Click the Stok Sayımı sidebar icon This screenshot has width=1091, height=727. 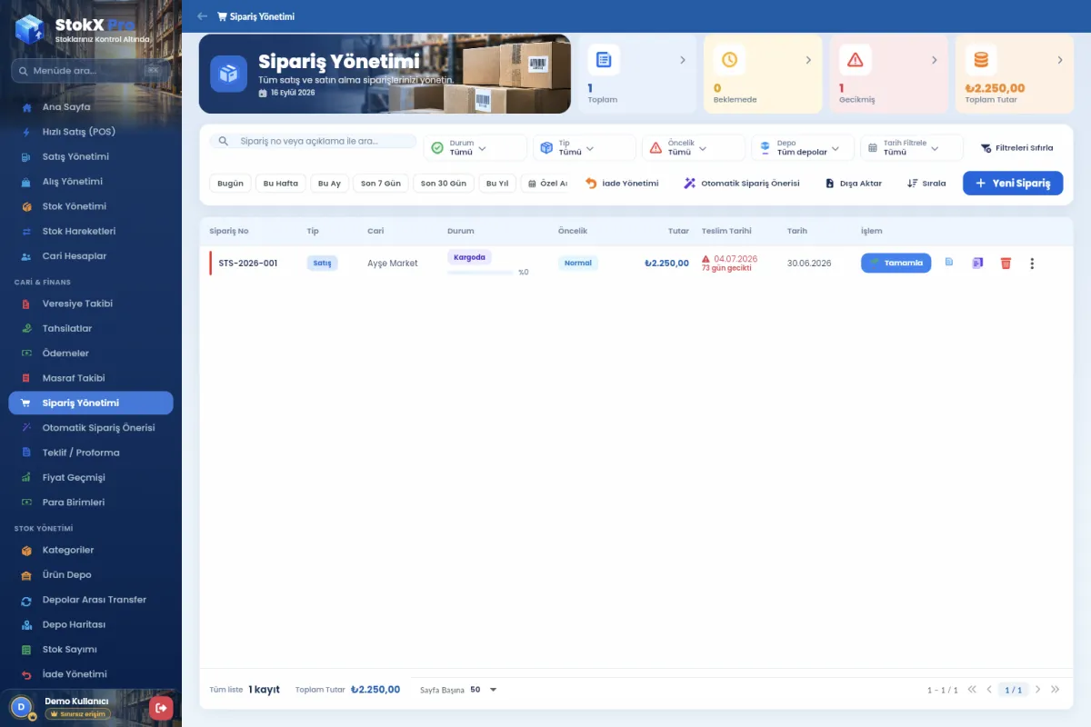(25, 650)
